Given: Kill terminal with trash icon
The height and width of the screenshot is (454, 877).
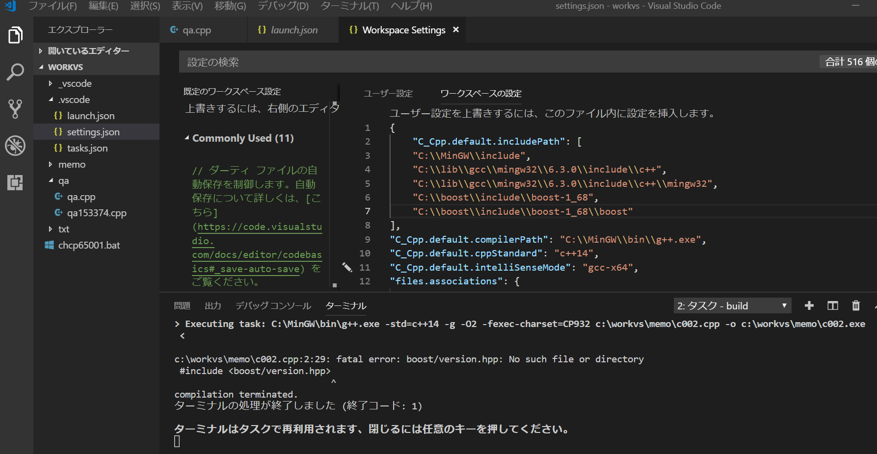Looking at the screenshot, I should pos(856,306).
